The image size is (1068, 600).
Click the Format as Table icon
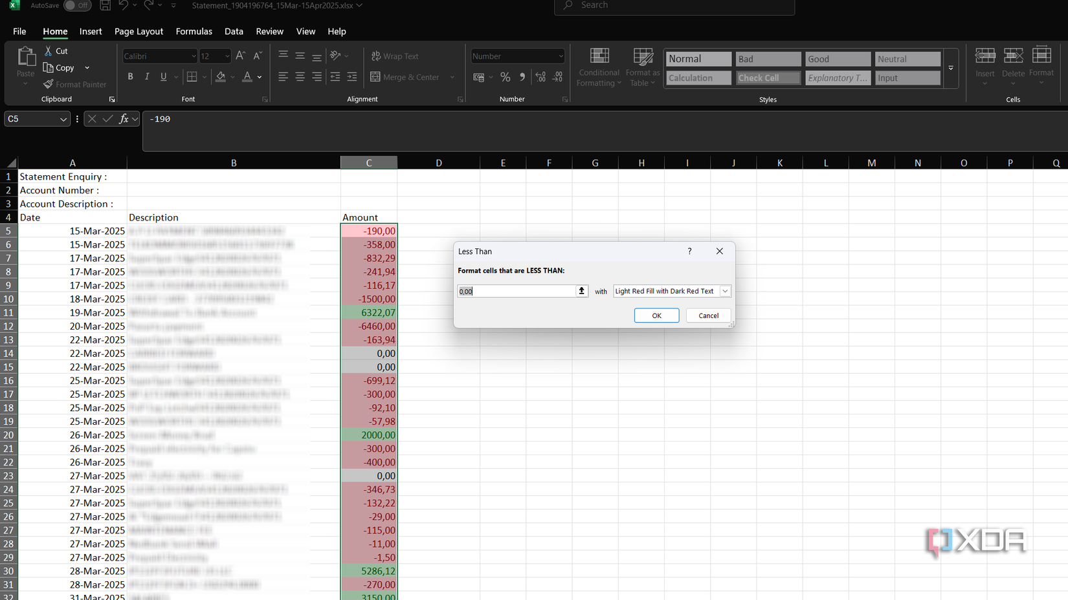(x=642, y=67)
